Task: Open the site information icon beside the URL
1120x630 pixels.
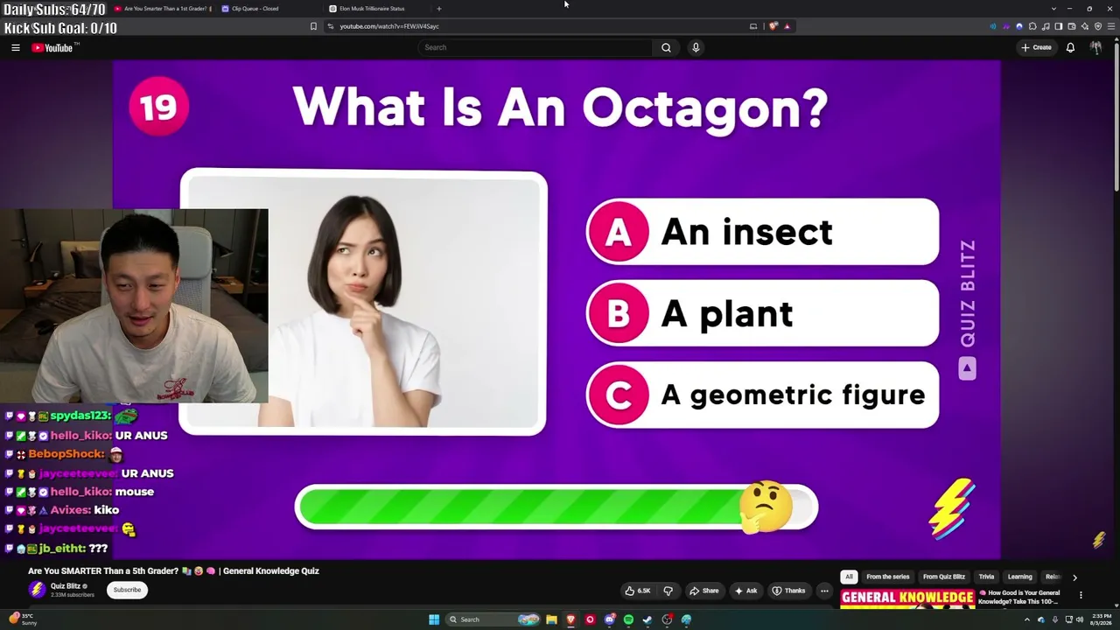Action: [x=330, y=26]
